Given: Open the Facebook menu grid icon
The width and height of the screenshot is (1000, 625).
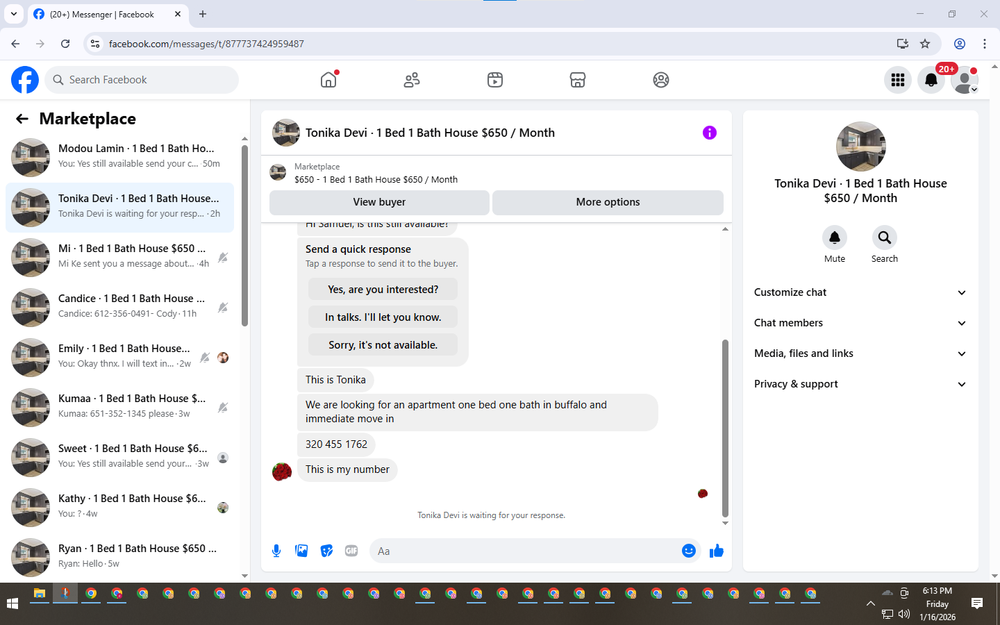Looking at the screenshot, I should coord(898,80).
